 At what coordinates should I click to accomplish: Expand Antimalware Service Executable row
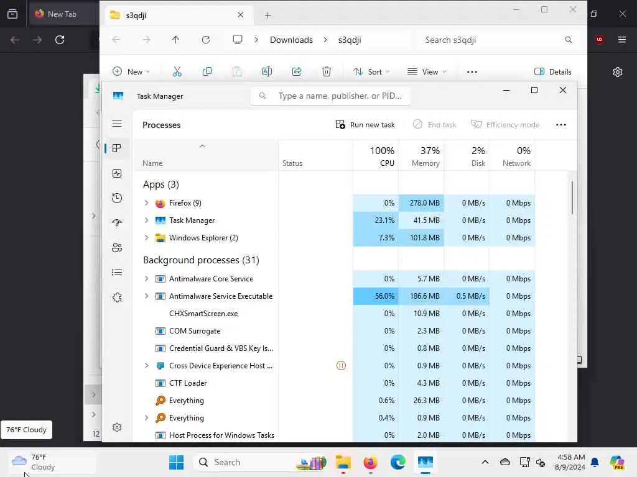[146, 296]
